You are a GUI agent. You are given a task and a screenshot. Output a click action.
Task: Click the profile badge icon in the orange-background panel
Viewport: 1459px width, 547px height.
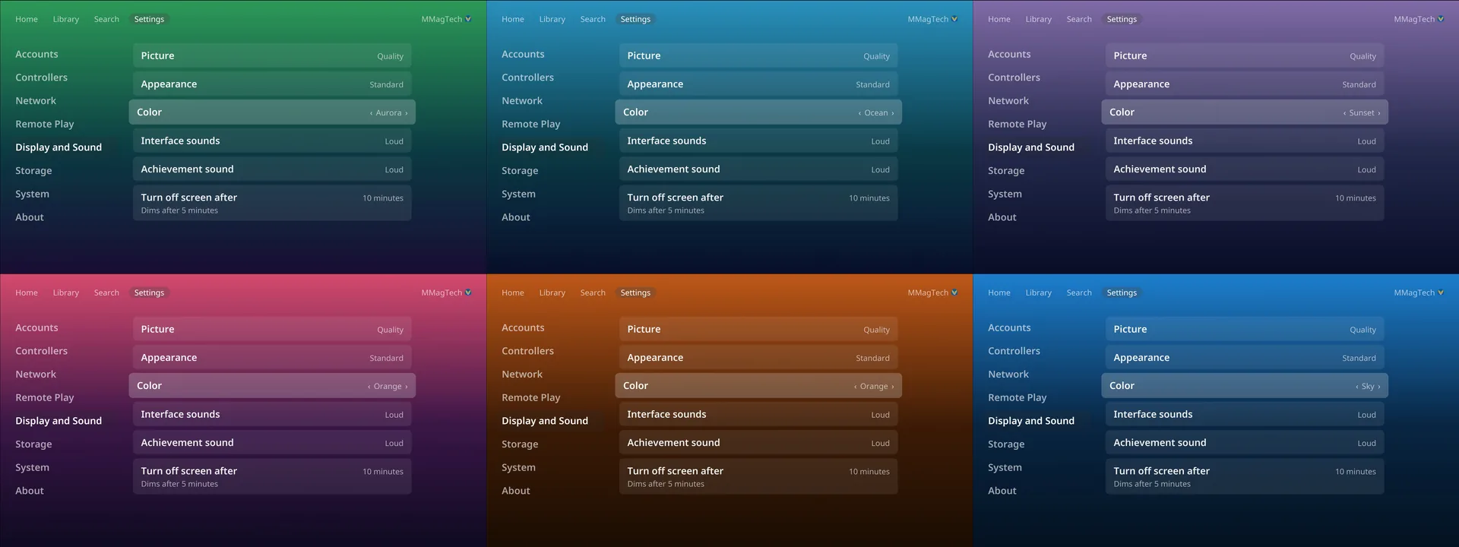(x=954, y=292)
